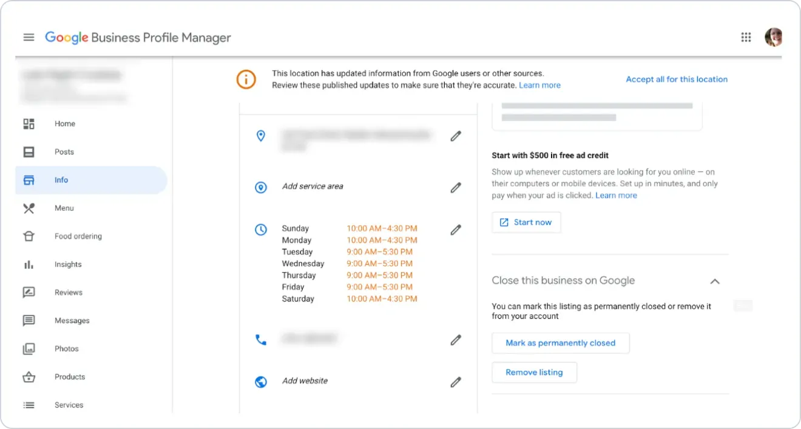Click the Add service area text
Viewport: 801px width, 429px height.
pos(313,187)
